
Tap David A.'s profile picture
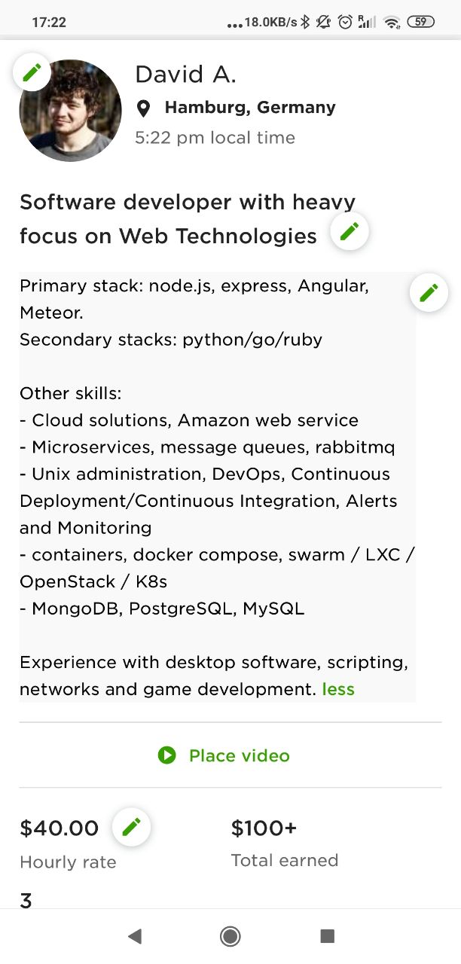point(71,111)
